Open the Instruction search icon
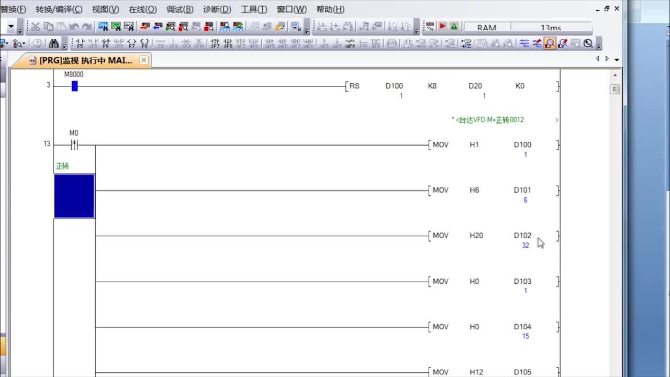 pos(116,26)
